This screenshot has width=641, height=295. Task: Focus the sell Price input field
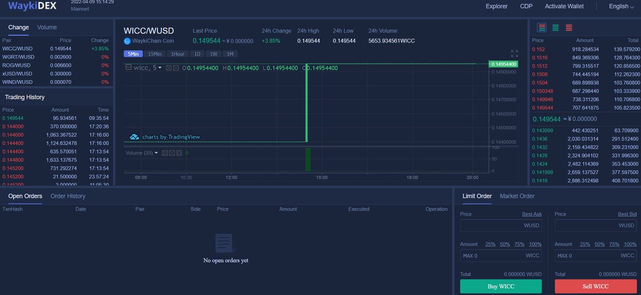click(596, 225)
